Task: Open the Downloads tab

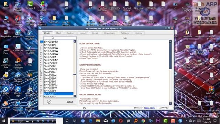Action: (110, 33)
